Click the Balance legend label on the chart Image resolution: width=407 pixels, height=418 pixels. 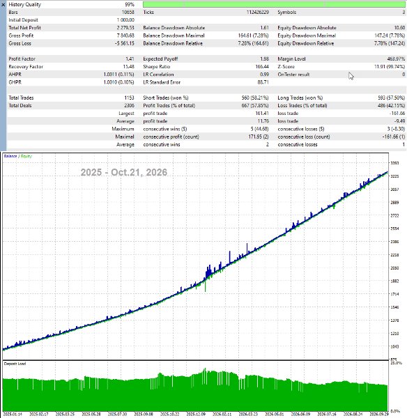point(10,156)
